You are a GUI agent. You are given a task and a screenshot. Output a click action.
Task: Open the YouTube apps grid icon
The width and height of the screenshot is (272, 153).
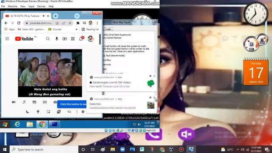[x=73, y=39]
